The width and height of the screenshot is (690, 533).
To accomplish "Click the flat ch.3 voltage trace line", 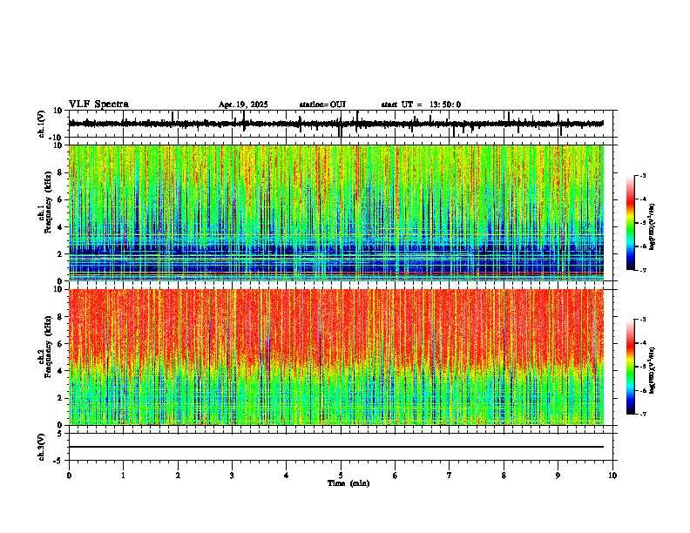I will (x=336, y=447).
